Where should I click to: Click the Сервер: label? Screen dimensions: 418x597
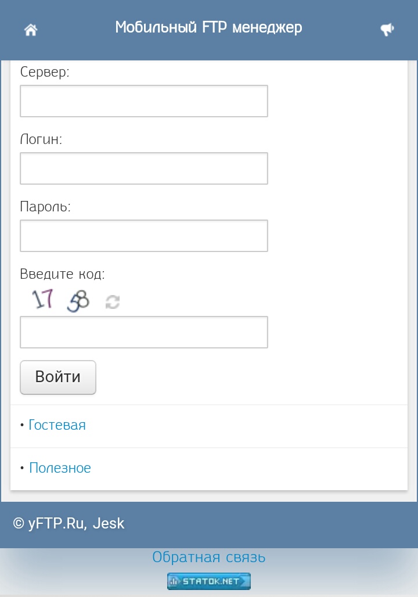pos(45,72)
